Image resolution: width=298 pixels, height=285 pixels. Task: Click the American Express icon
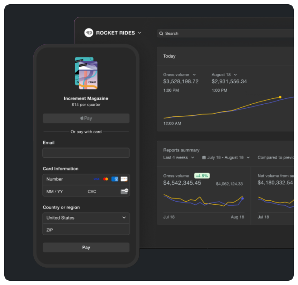click(x=115, y=179)
